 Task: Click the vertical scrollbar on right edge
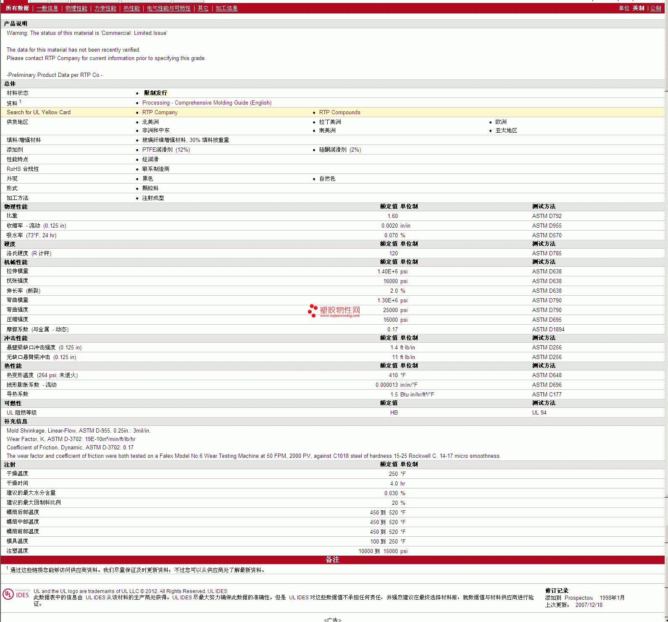(x=666, y=294)
